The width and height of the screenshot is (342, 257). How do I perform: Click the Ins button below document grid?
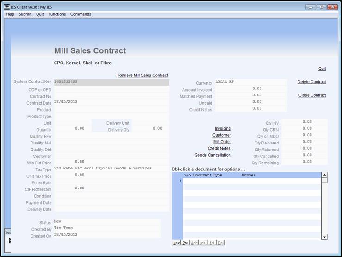tap(203, 243)
